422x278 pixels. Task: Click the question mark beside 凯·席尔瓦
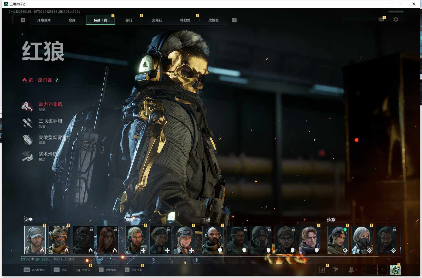tap(57, 80)
